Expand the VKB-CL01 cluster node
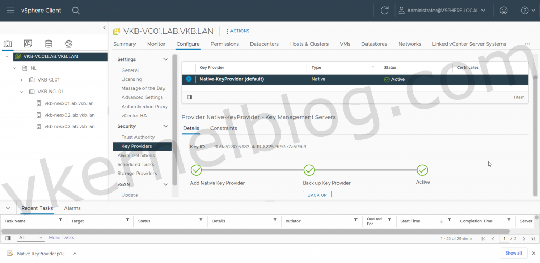 [21, 80]
